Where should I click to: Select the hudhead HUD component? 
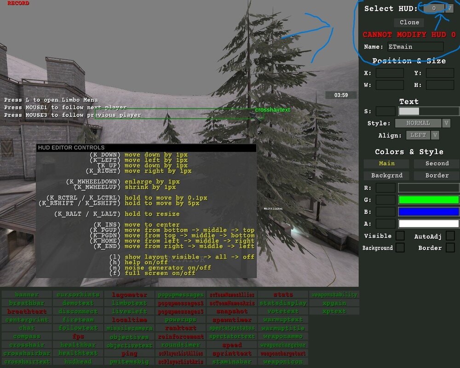click(x=78, y=362)
